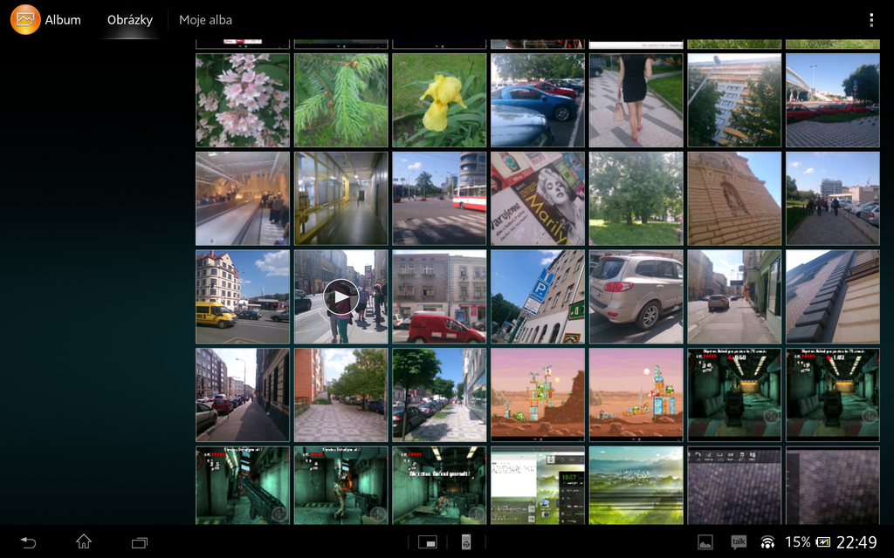Tap the Wi-Fi signal indicator
Image resolution: width=894 pixels, height=558 pixels.
766,541
